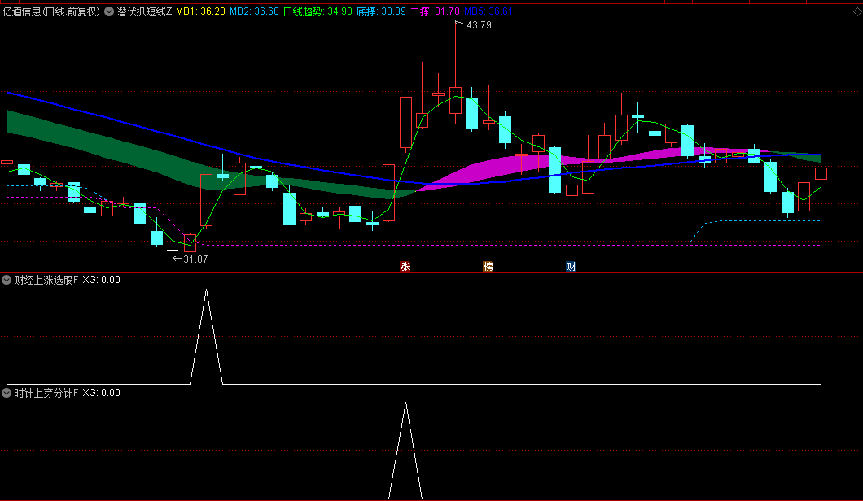Select the 时针上穿分针F indicator label

[46, 393]
